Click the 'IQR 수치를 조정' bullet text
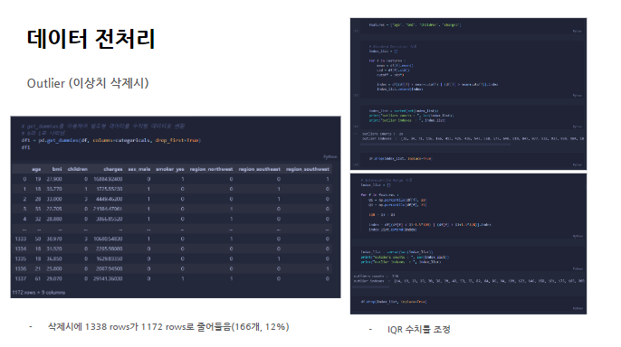Image resolution: width=621 pixels, height=347 pixels. tap(418, 329)
